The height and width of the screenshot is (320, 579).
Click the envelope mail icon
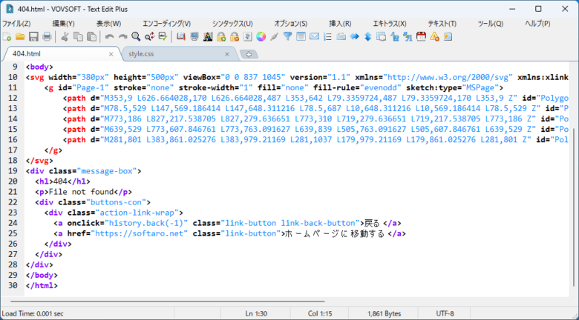(314, 36)
